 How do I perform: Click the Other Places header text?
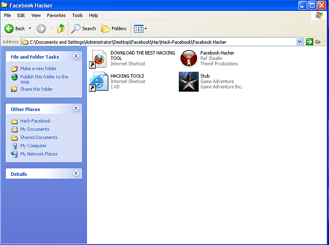coord(26,109)
